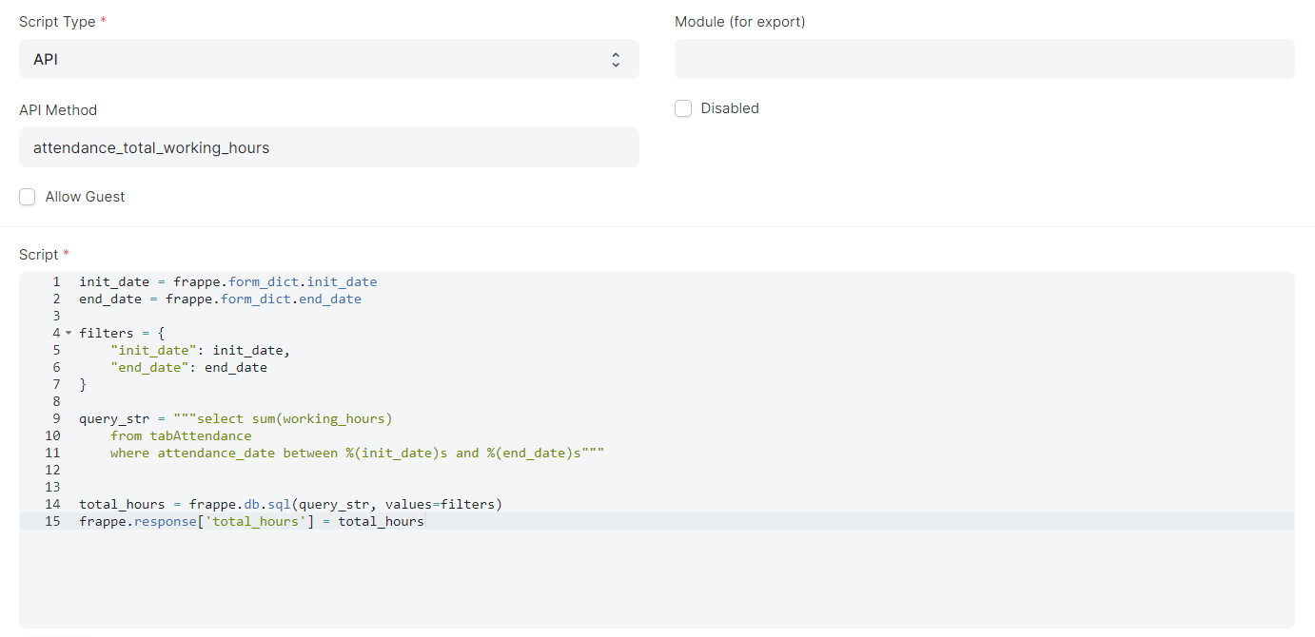Check the Allow Guest checkbox
The image size is (1315, 637).
point(27,197)
